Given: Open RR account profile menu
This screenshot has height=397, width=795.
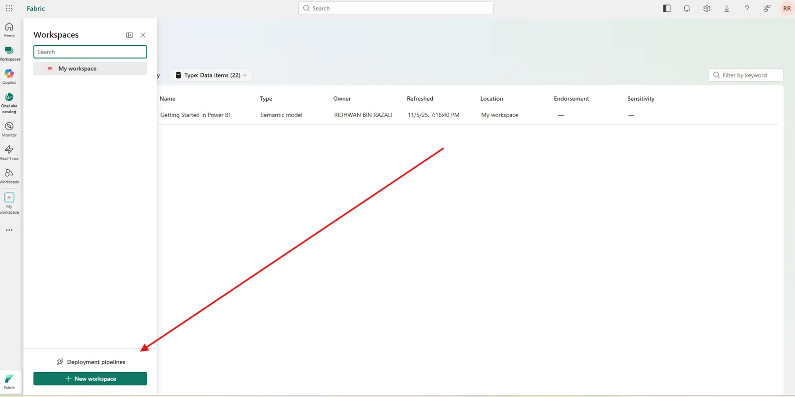Looking at the screenshot, I should click(x=787, y=8).
